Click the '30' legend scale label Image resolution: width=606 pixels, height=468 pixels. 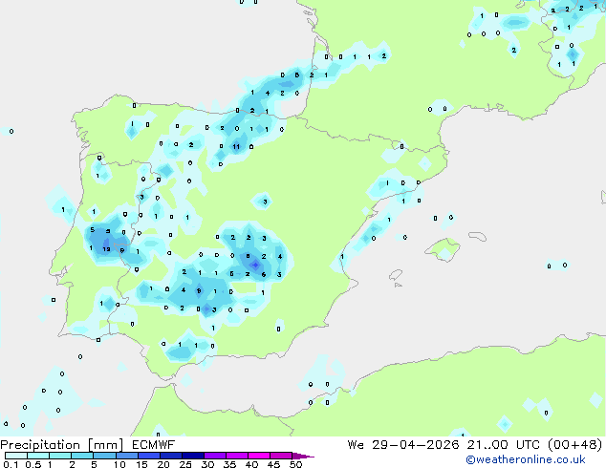point(207,464)
